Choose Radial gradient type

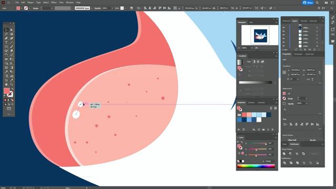coord(258,61)
